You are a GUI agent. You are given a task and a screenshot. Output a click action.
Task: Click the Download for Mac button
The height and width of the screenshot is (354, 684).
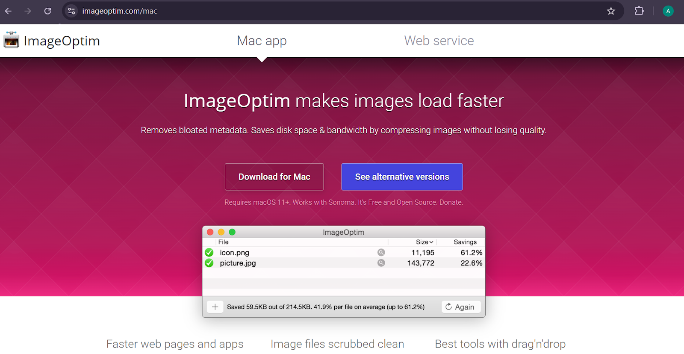pos(274,177)
